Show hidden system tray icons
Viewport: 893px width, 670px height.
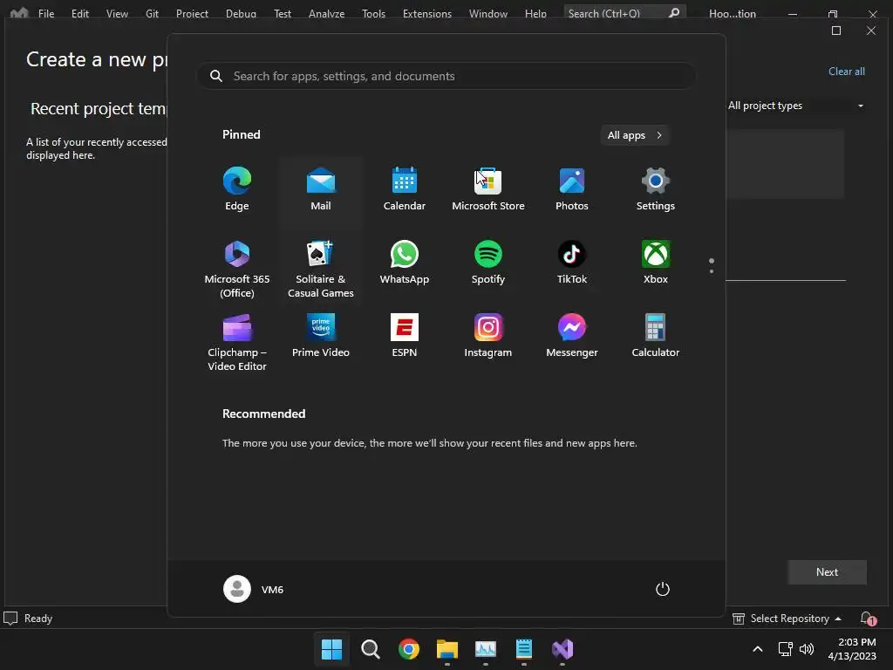(x=758, y=649)
